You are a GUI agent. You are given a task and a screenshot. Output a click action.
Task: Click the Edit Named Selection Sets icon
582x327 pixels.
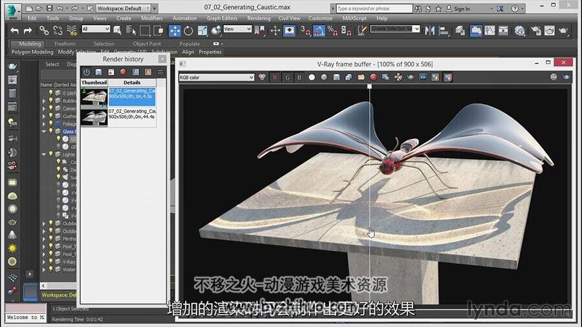click(x=361, y=30)
